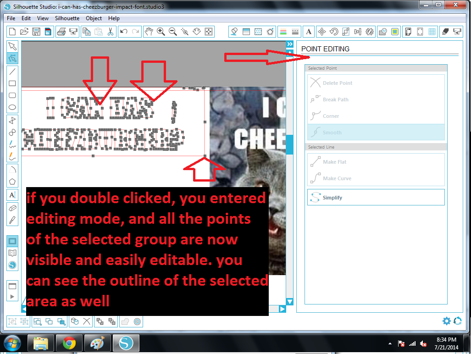Pick the Draw a Rectangle tool
The image size is (471, 354).
[12, 83]
